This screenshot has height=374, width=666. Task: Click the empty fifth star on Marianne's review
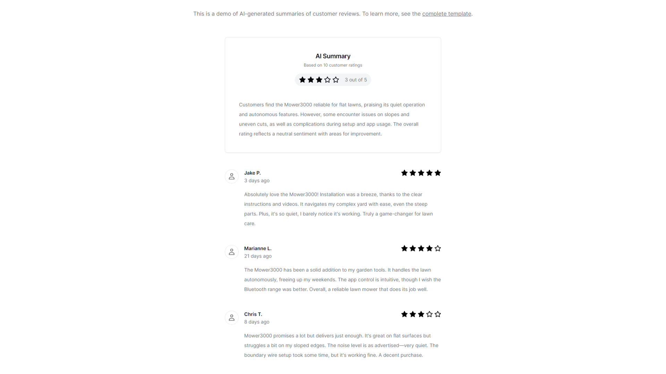point(438,249)
